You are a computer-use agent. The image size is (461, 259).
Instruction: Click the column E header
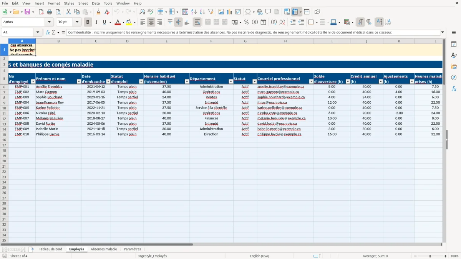166,41
